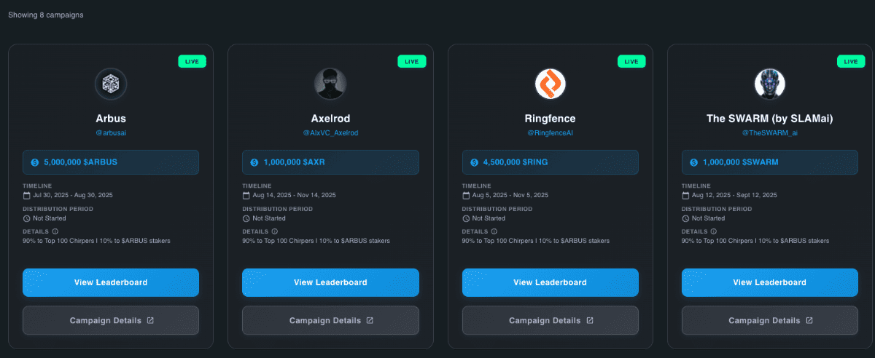Select the 5,000,000 $ARBUS reward box

pyautogui.click(x=111, y=162)
